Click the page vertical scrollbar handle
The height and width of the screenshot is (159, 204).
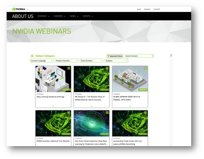tap(171, 55)
